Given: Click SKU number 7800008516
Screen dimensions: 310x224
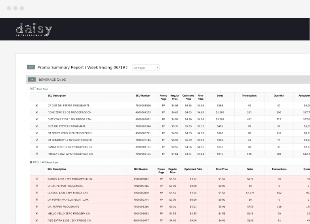Looking at the screenshot, I should tap(143, 106).
